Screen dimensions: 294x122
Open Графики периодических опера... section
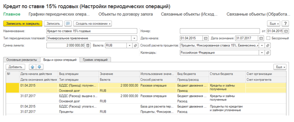coord(59,14)
